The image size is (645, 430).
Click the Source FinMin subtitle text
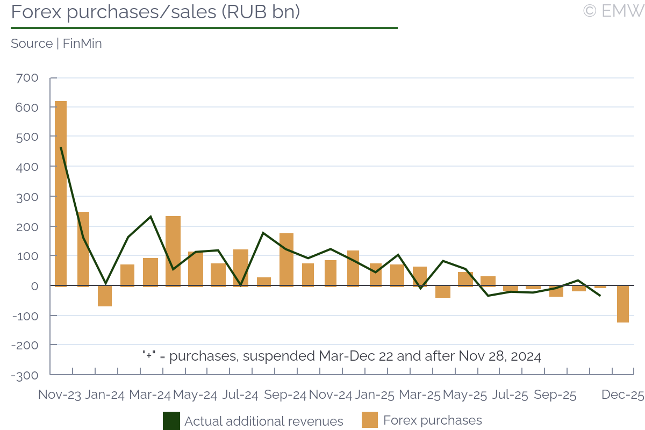click(x=56, y=44)
